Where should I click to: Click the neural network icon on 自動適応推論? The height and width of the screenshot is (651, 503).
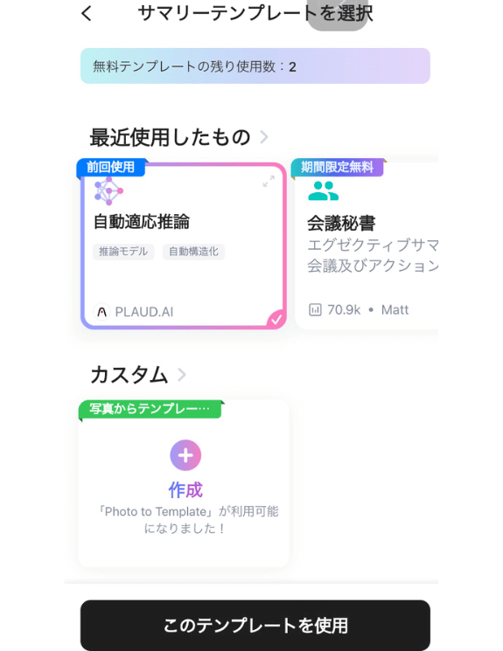pos(108,191)
